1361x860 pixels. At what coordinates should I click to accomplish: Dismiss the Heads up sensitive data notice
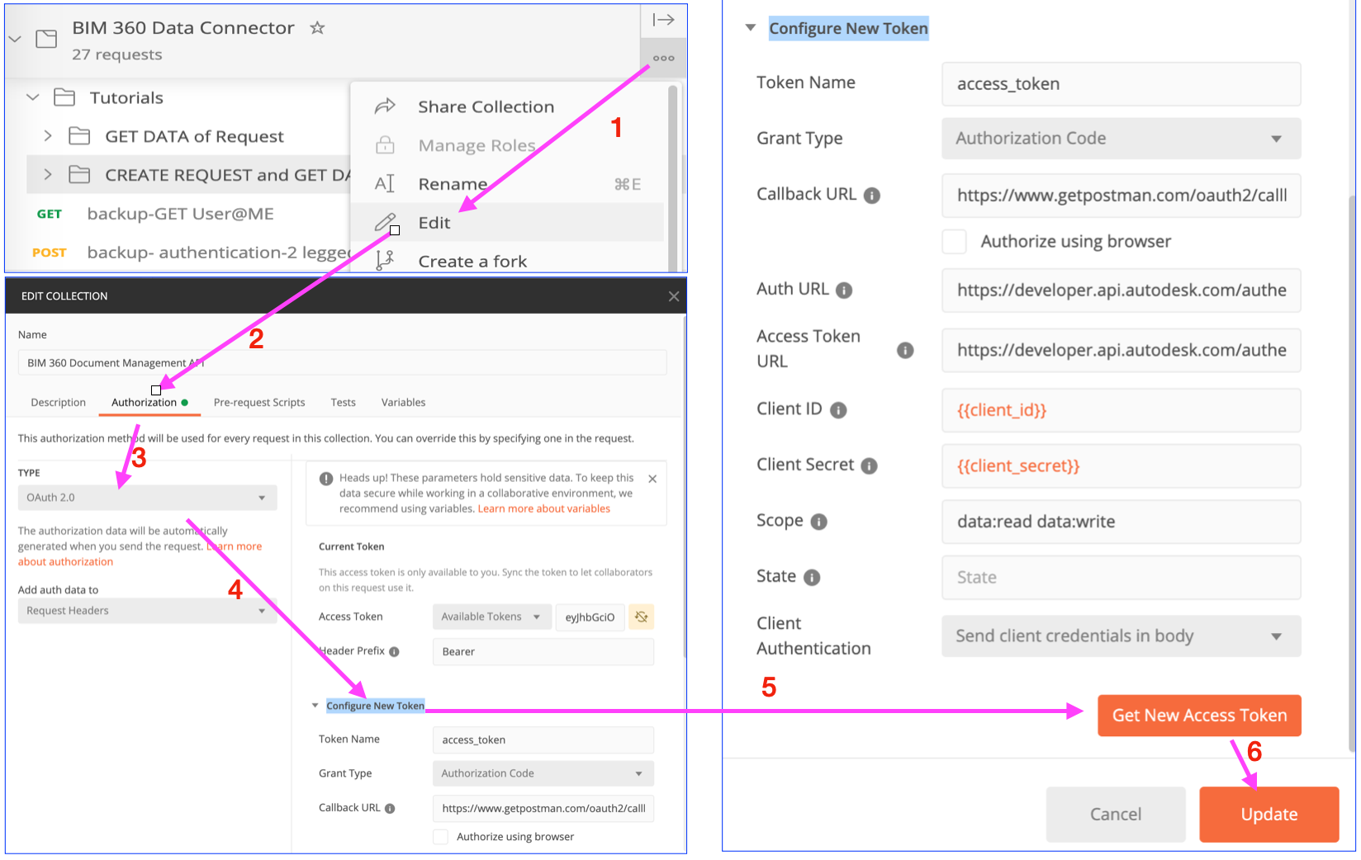(652, 479)
